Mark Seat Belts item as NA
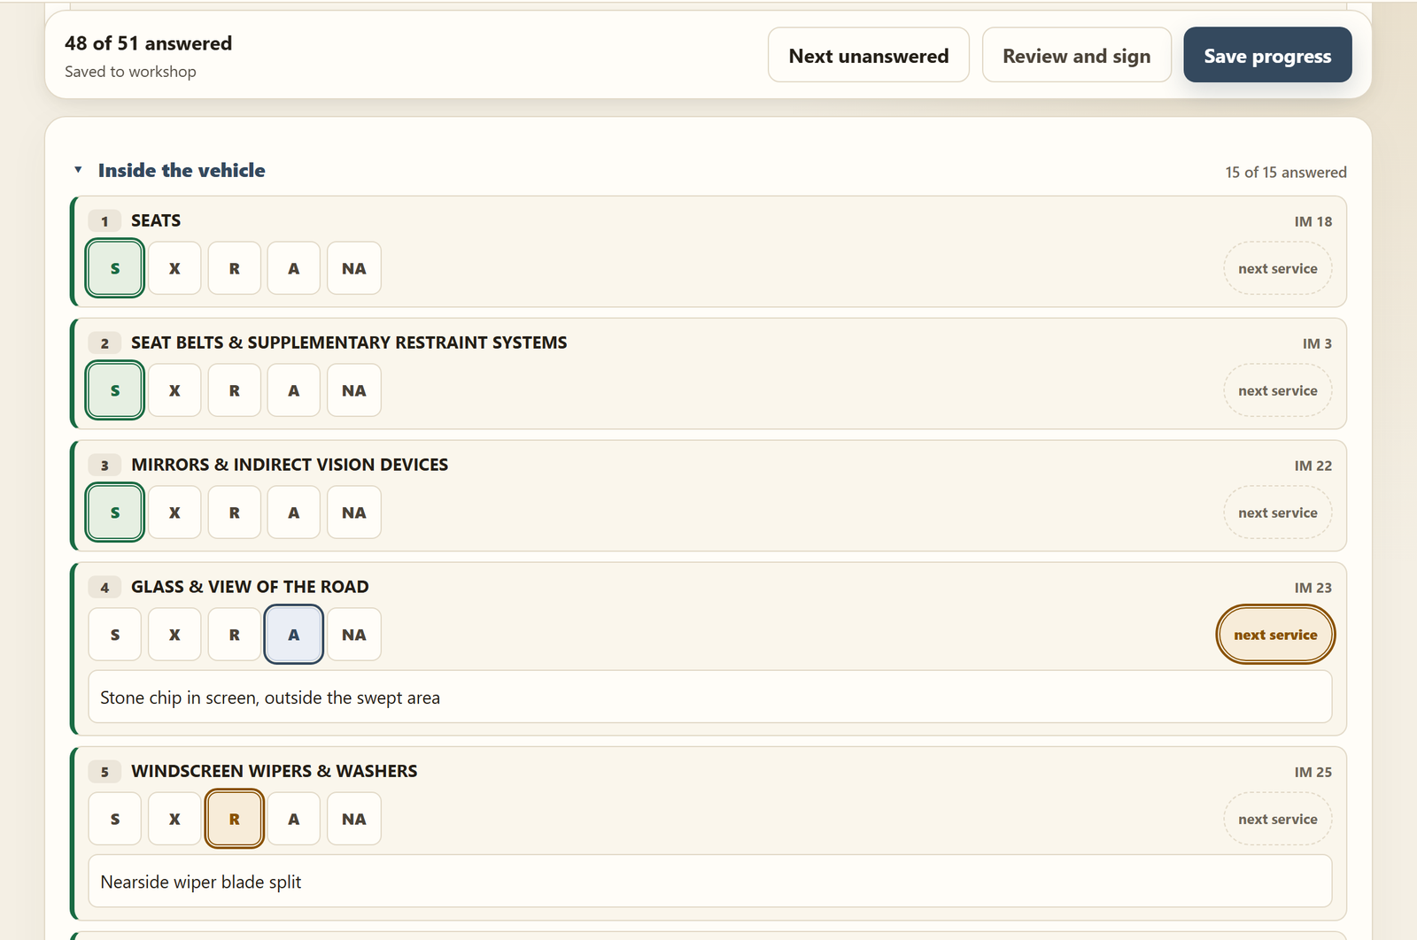This screenshot has height=940, width=1417. 354,390
